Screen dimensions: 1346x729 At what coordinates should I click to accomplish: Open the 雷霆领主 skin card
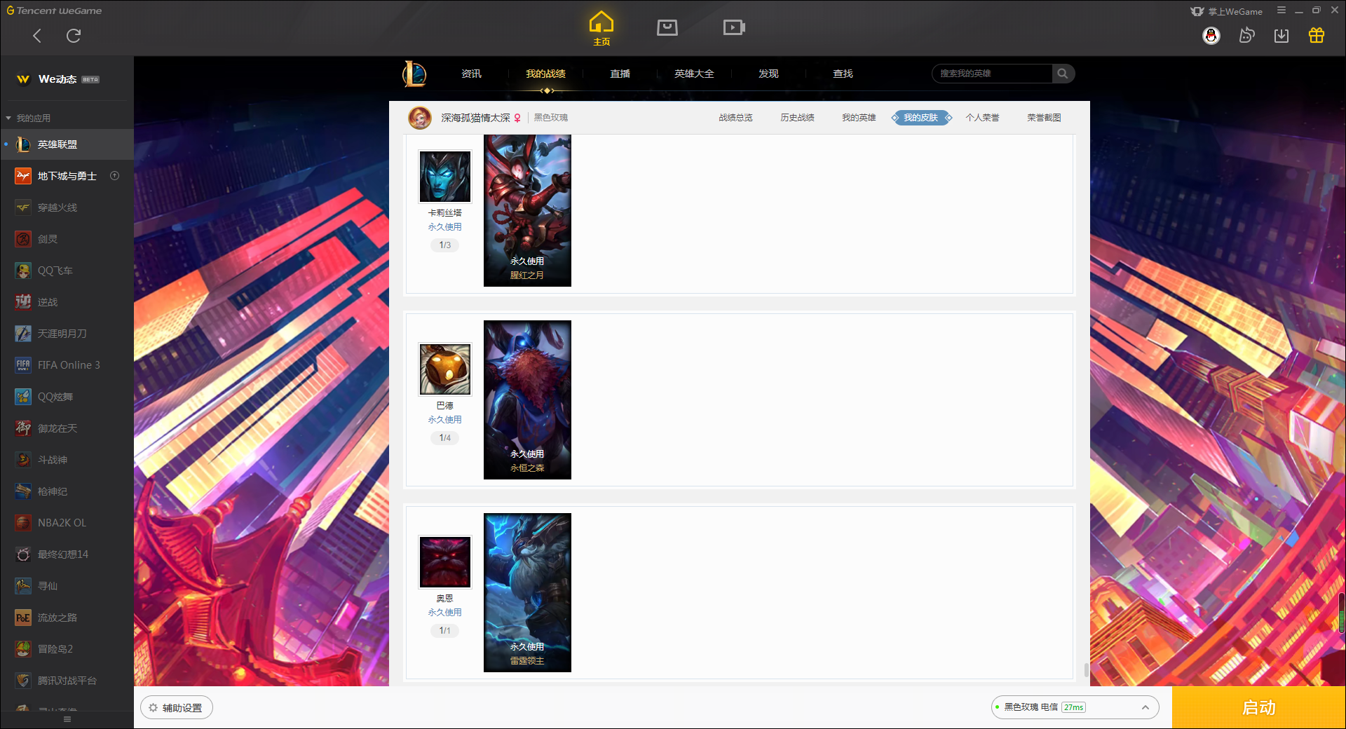click(x=527, y=592)
